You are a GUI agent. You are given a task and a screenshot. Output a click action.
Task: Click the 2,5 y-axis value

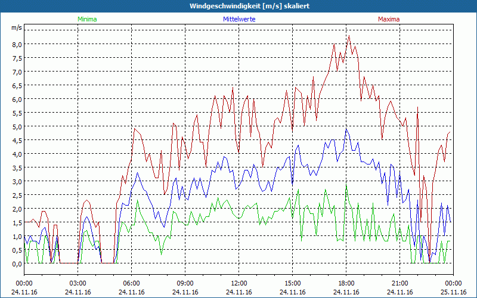point(17,195)
